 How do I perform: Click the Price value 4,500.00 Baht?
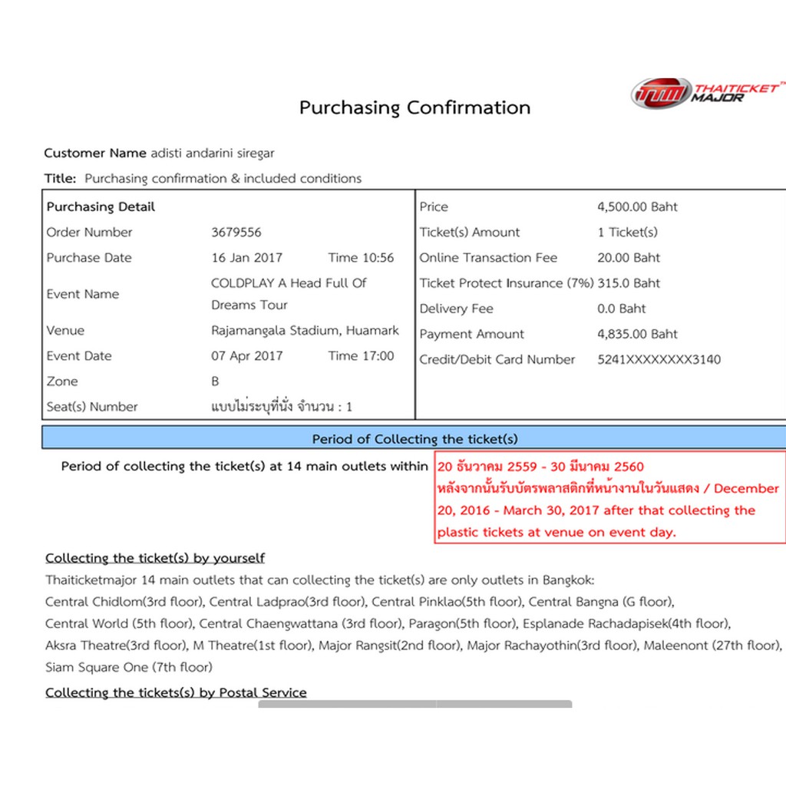(637, 206)
